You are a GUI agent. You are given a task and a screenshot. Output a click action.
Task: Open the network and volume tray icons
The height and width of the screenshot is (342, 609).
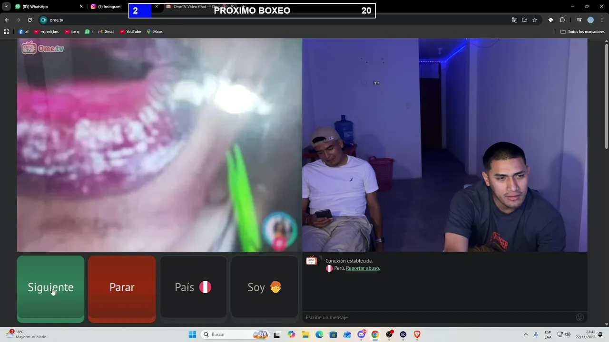coord(564,334)
